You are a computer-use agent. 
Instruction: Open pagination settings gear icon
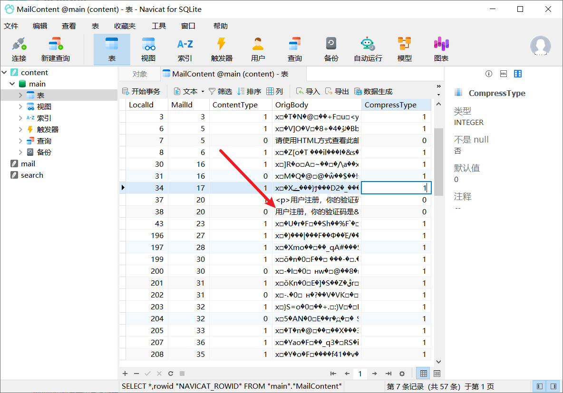click(402, 374)
